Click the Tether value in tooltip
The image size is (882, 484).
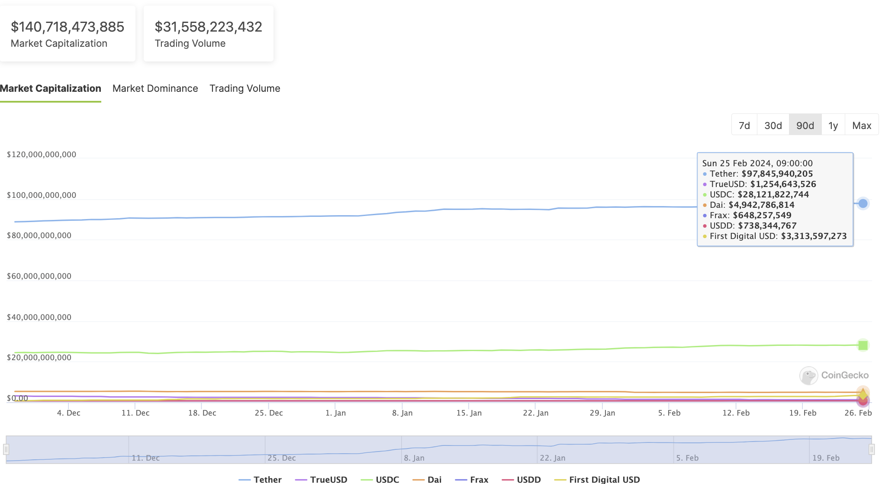click(x=777, y=174)
